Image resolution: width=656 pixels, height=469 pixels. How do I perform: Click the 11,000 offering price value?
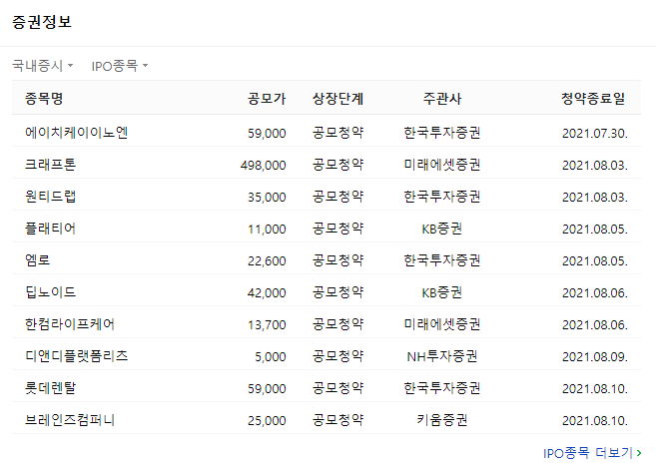point(267,230)
